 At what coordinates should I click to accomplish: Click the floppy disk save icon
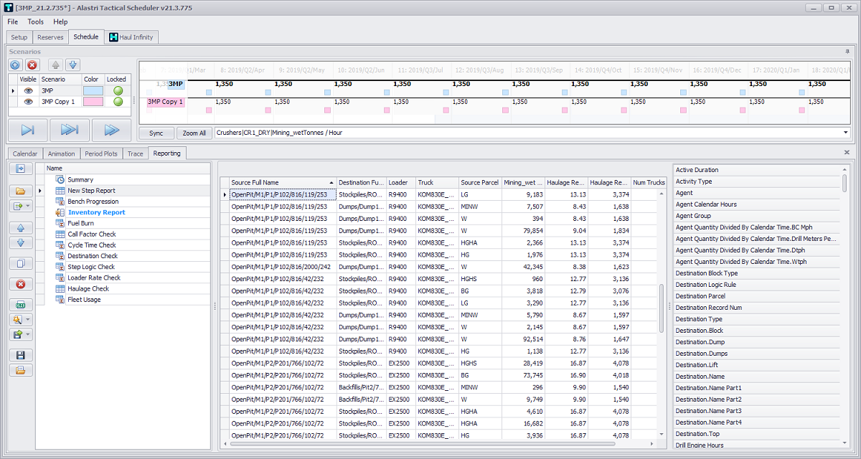pyautogui.click(x=20, y=355)
